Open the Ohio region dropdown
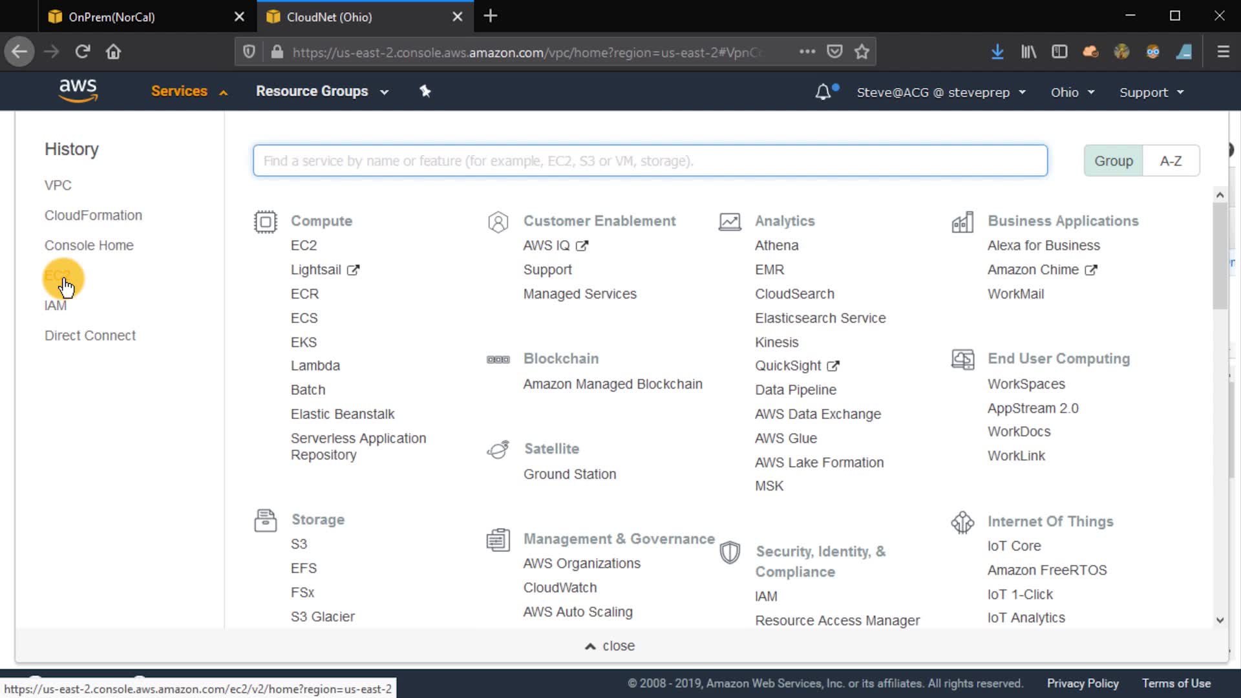 click(x=1072, y=92)
